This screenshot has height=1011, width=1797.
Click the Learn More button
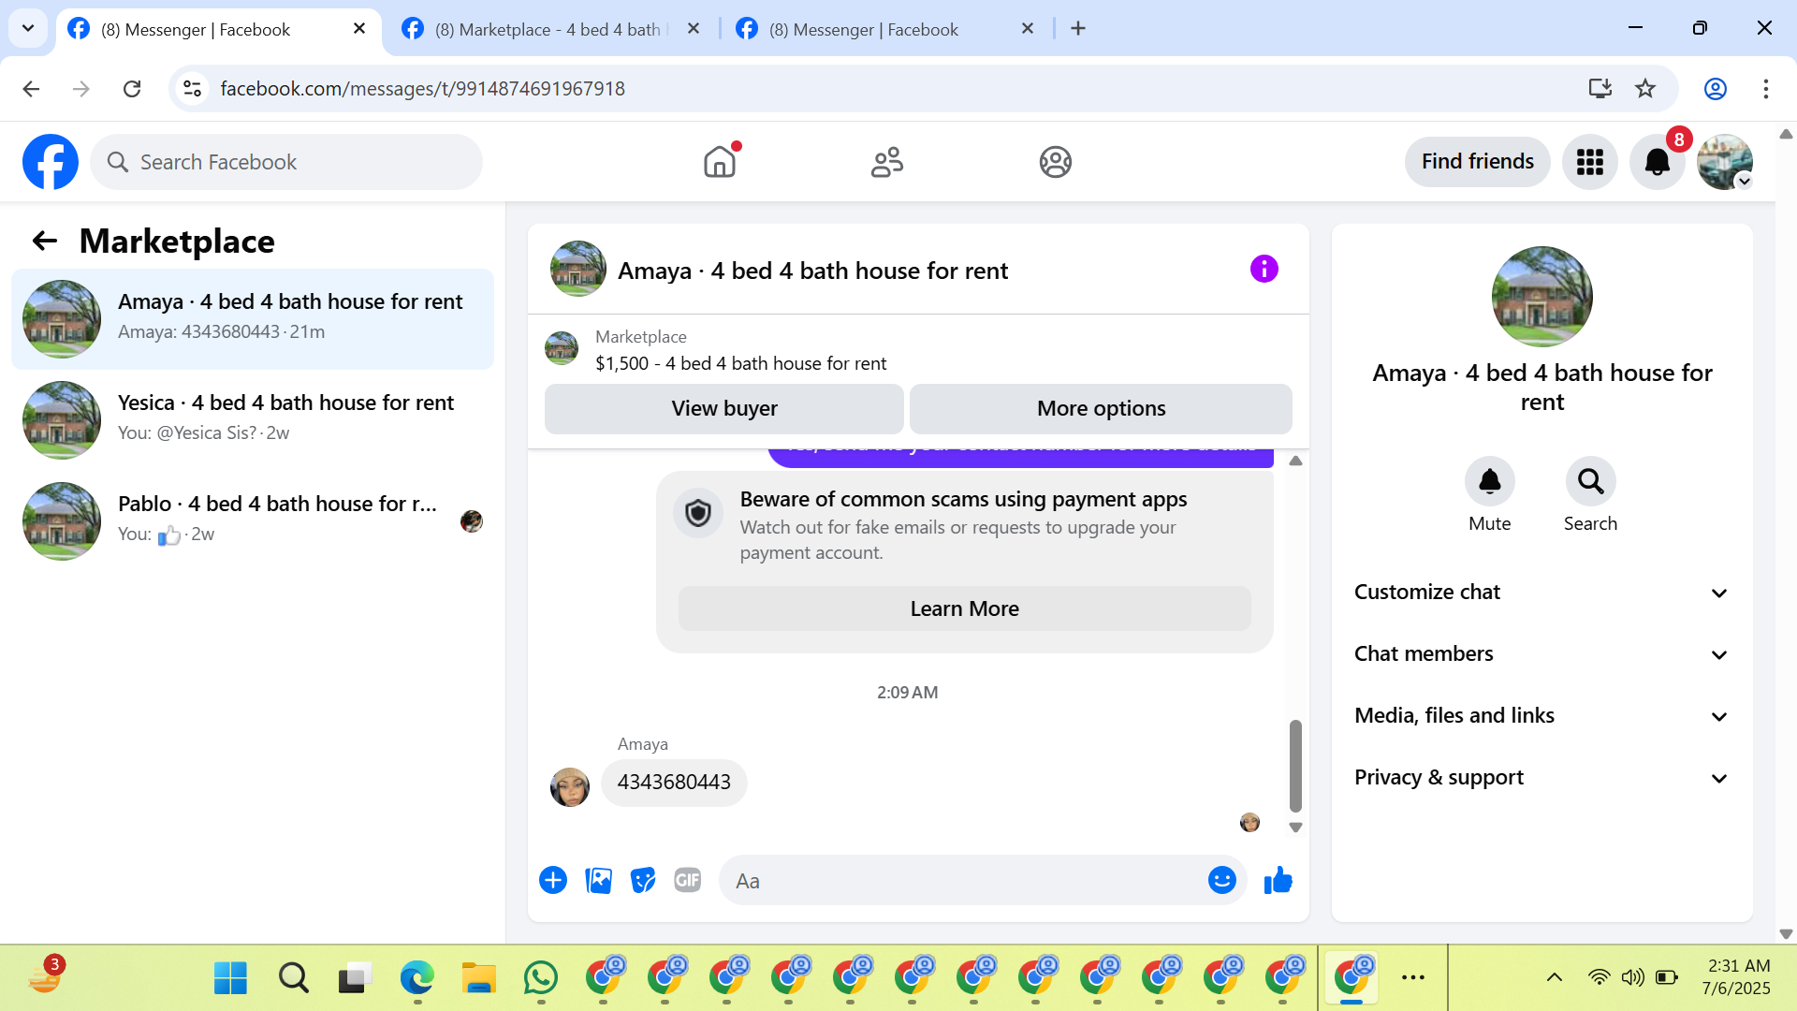(x=964, y=609)
